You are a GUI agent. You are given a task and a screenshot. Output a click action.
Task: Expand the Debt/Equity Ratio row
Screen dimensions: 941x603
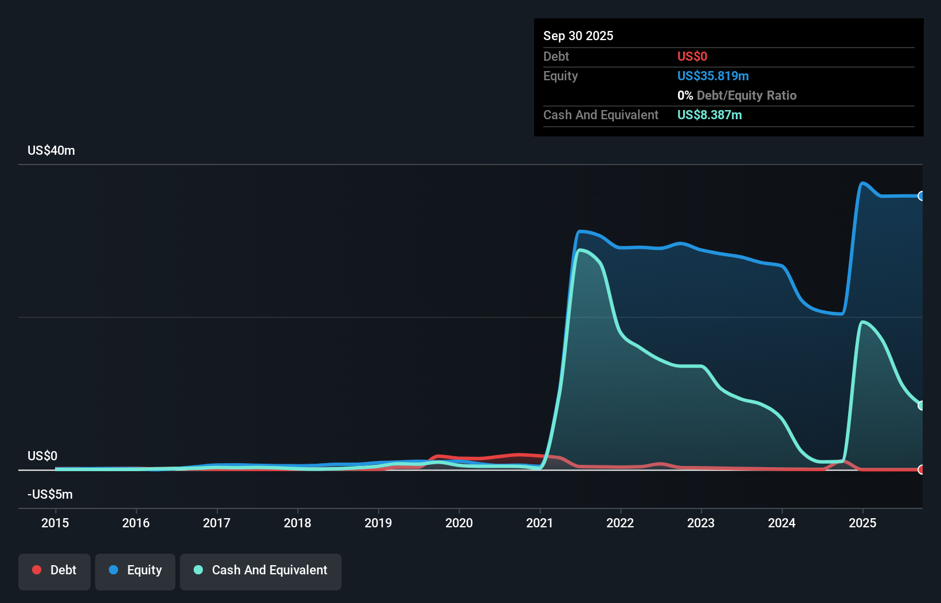coord(737,95)
